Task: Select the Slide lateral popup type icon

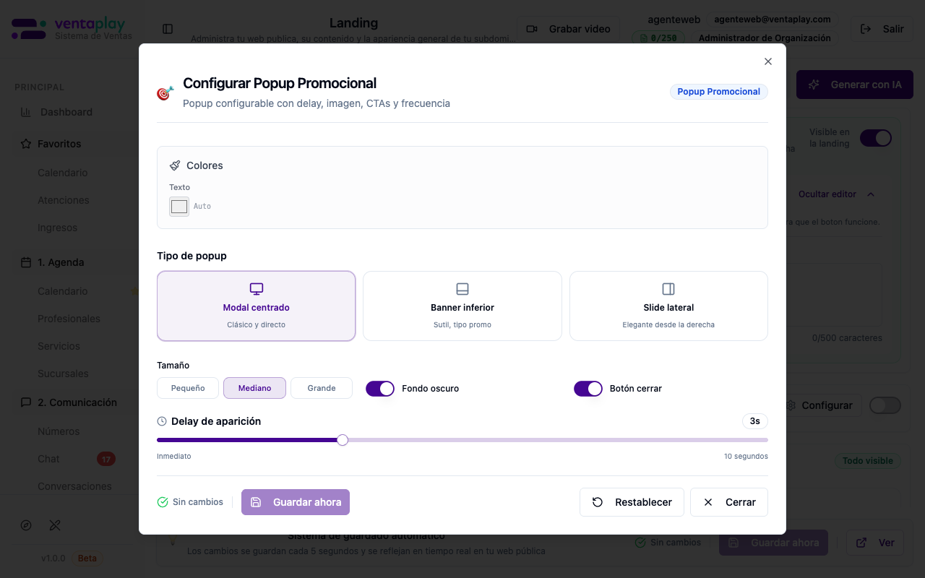Action: pos(668,288)
